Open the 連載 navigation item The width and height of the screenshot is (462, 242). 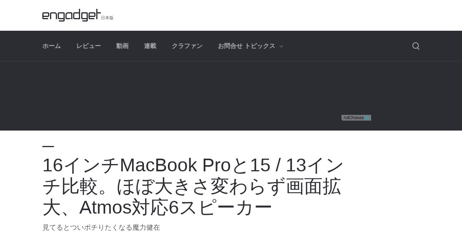point(150,46)
